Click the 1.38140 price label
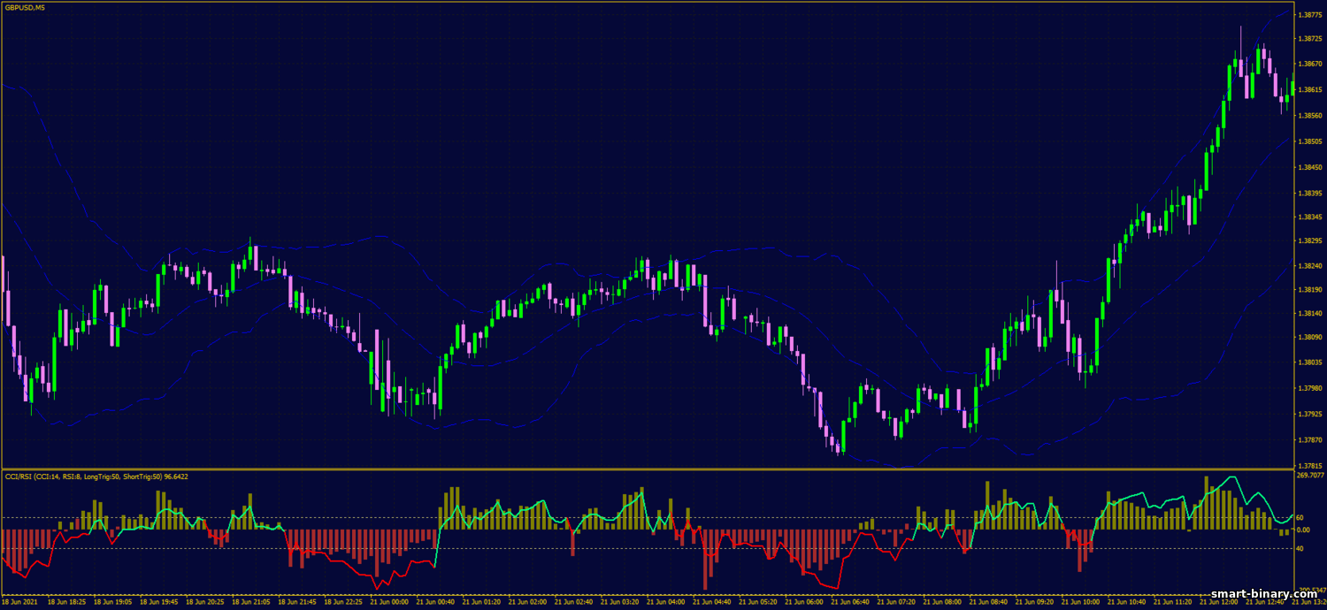This screenshot has width=1327, height=610. click(x=1309, y=313)
